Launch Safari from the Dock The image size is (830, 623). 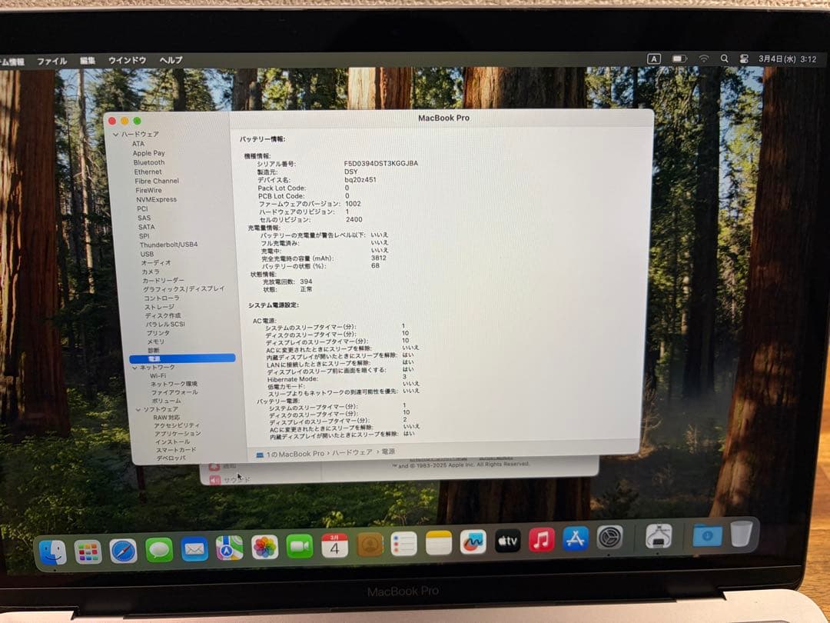(123, 551)
